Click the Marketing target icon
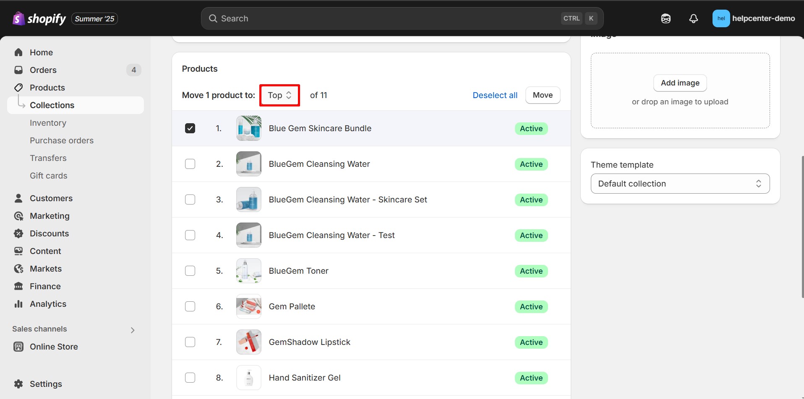 18,216
